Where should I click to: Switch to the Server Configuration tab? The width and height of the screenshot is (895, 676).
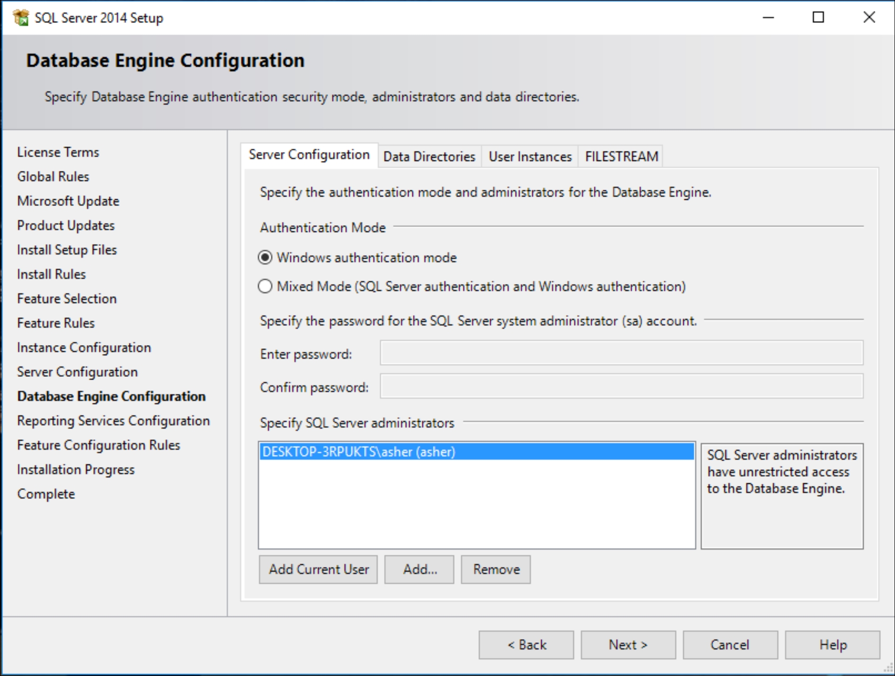(x=309, y=155)
